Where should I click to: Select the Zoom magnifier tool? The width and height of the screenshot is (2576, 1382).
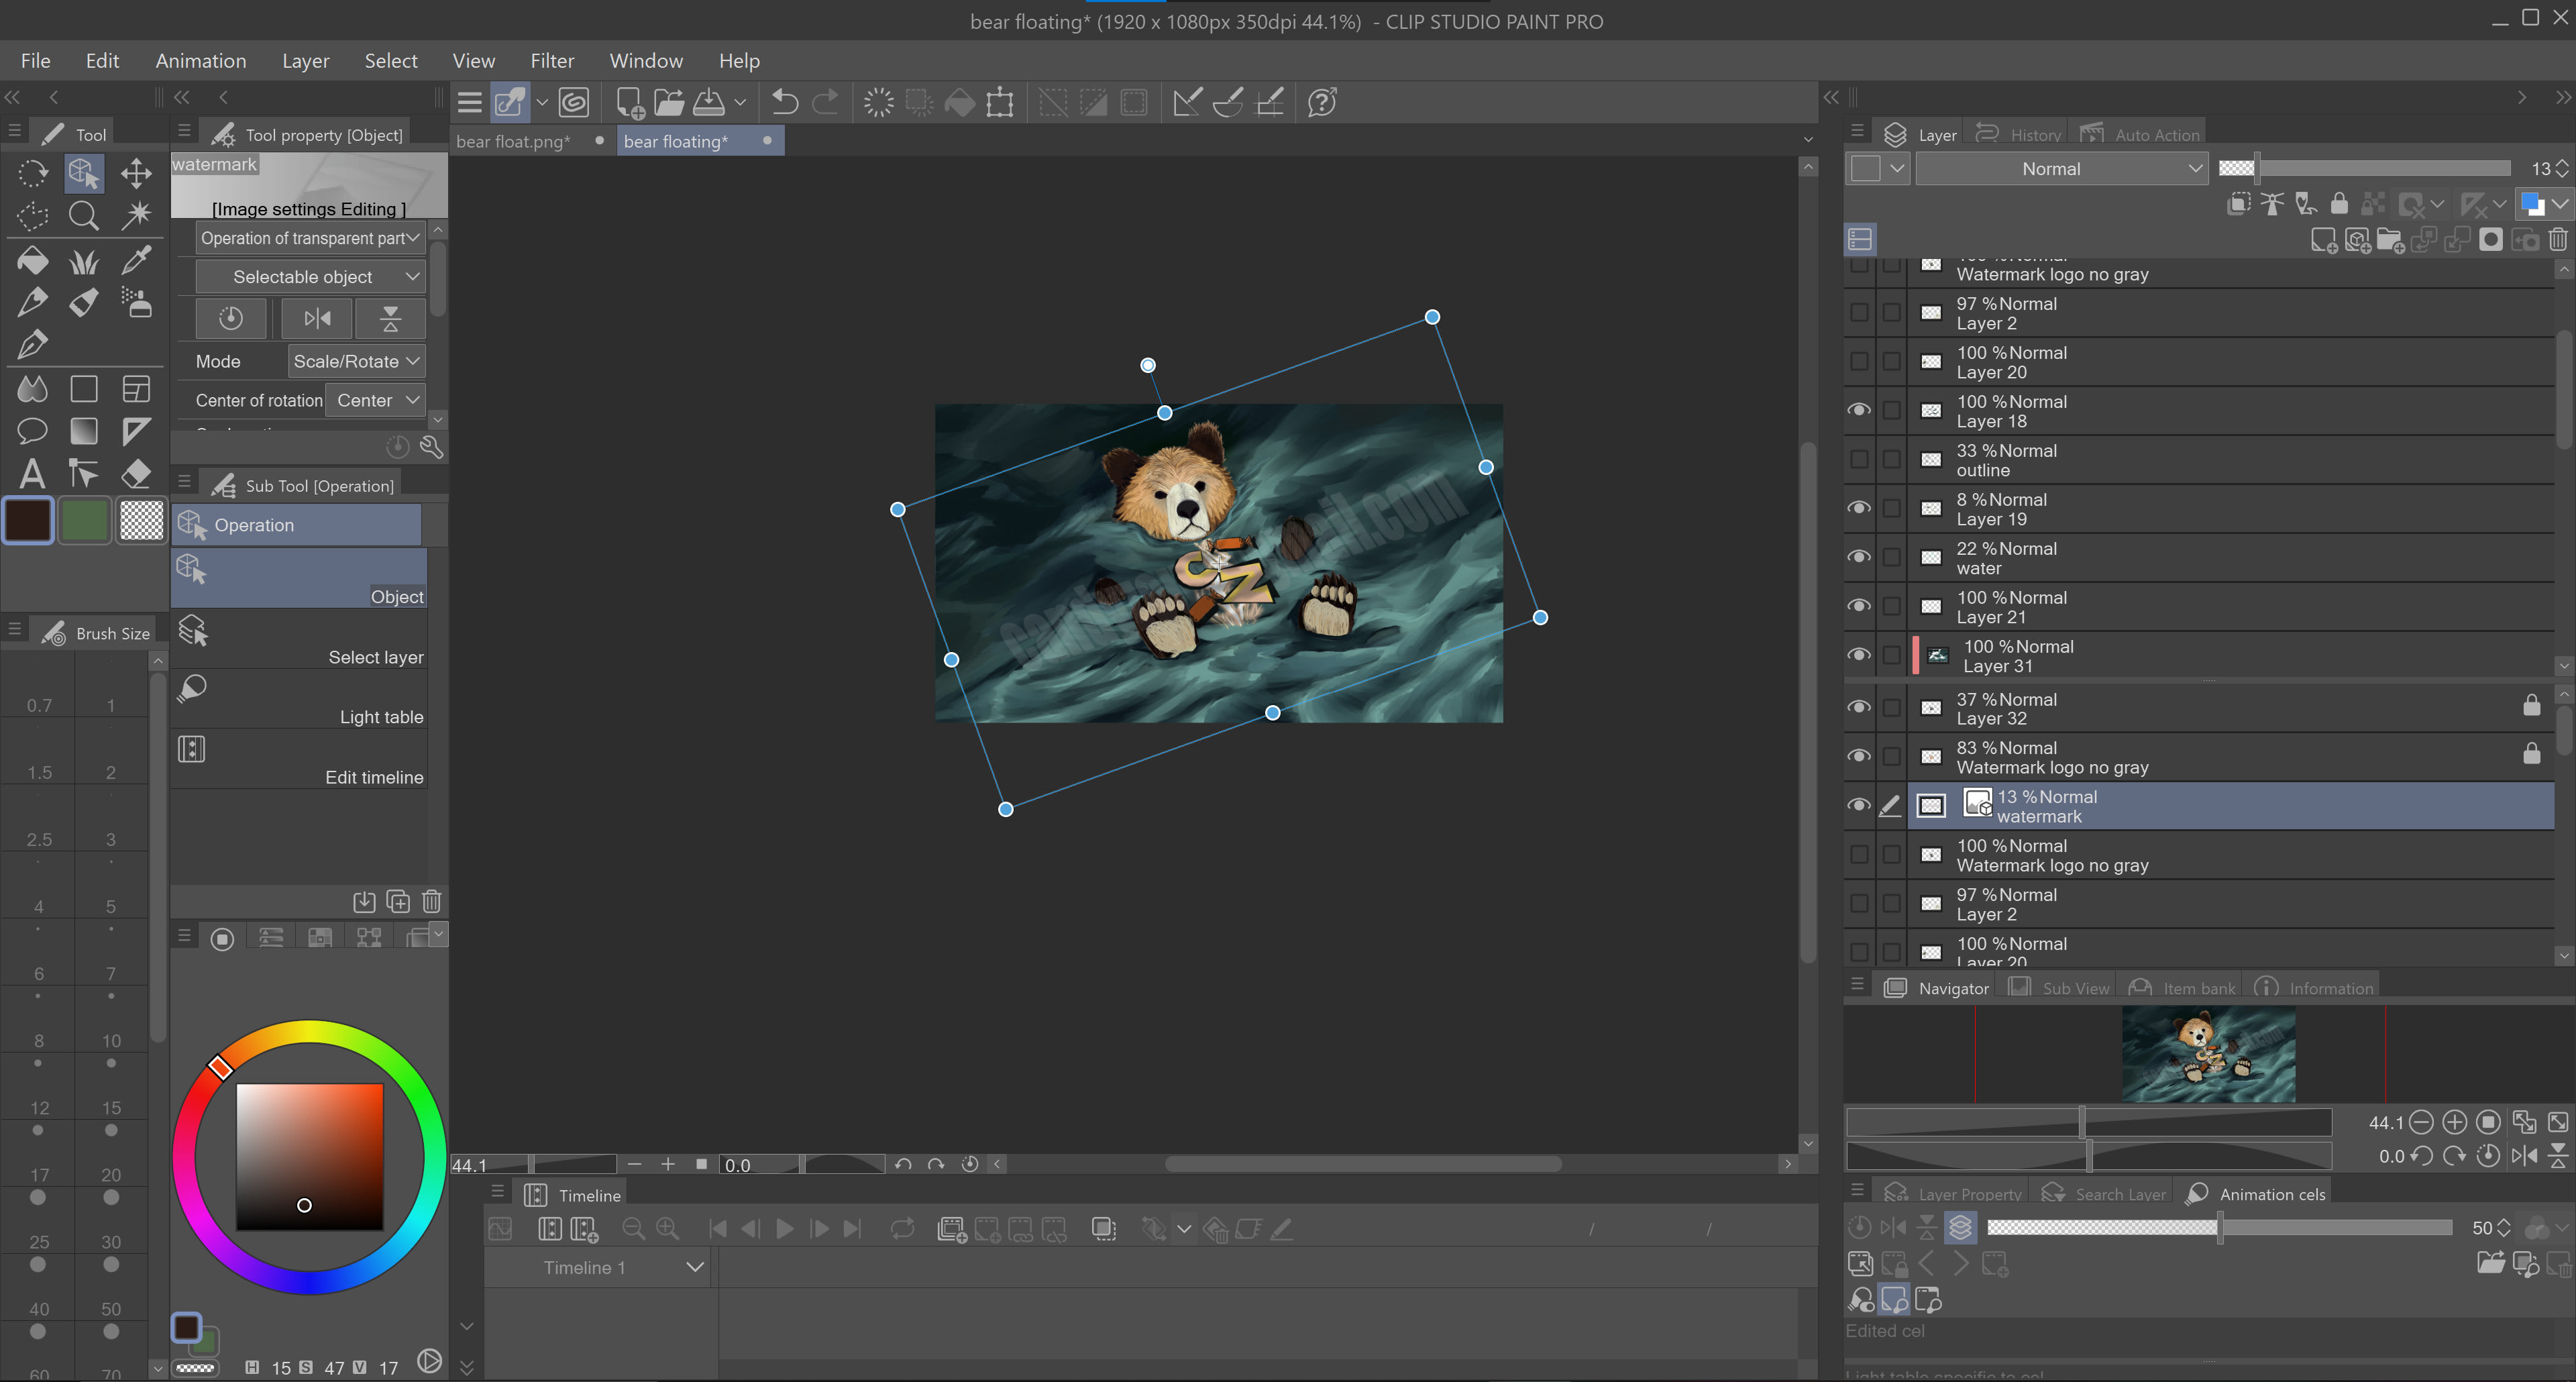(x=84, y=215)
